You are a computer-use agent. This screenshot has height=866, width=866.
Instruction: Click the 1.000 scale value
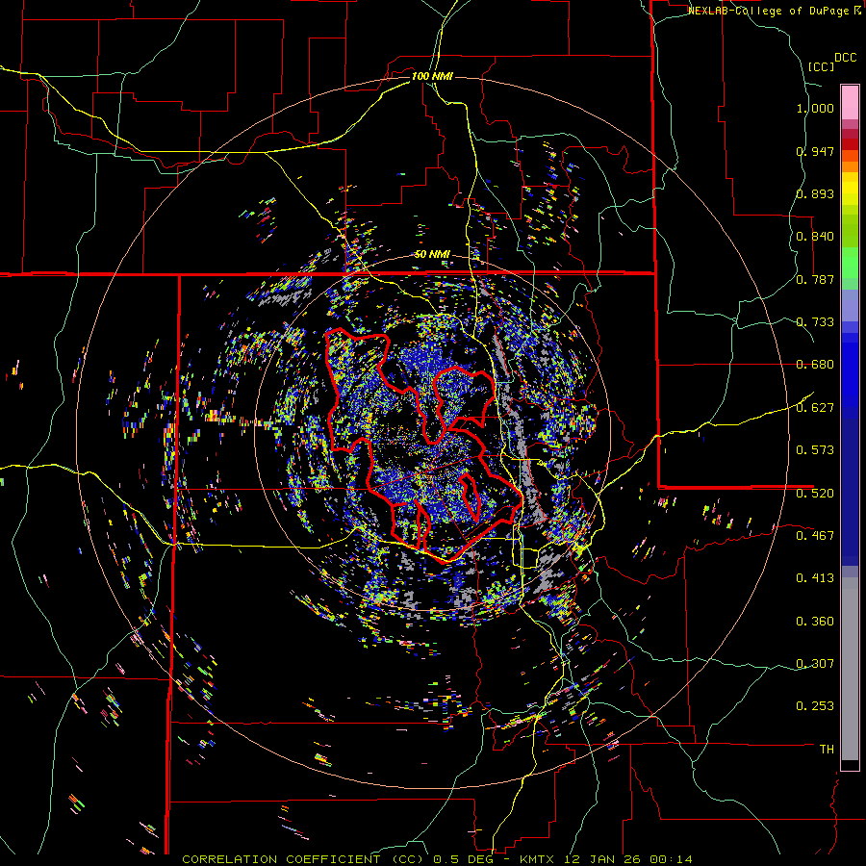tap(815, 108)
